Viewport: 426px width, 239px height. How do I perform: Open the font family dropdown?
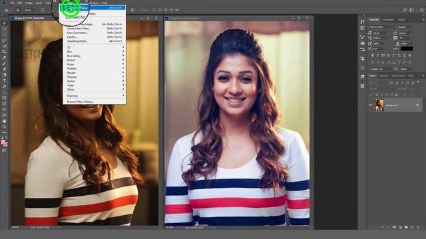coord(381,27)
